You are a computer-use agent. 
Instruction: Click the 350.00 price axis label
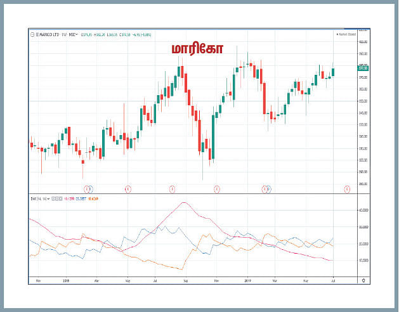point(363,101)
